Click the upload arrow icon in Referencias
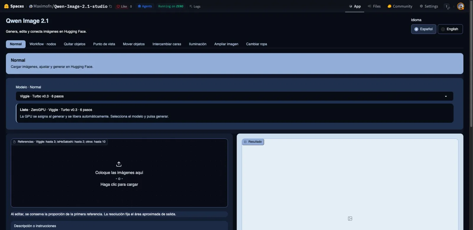473x230 pixels. point(119,164)
